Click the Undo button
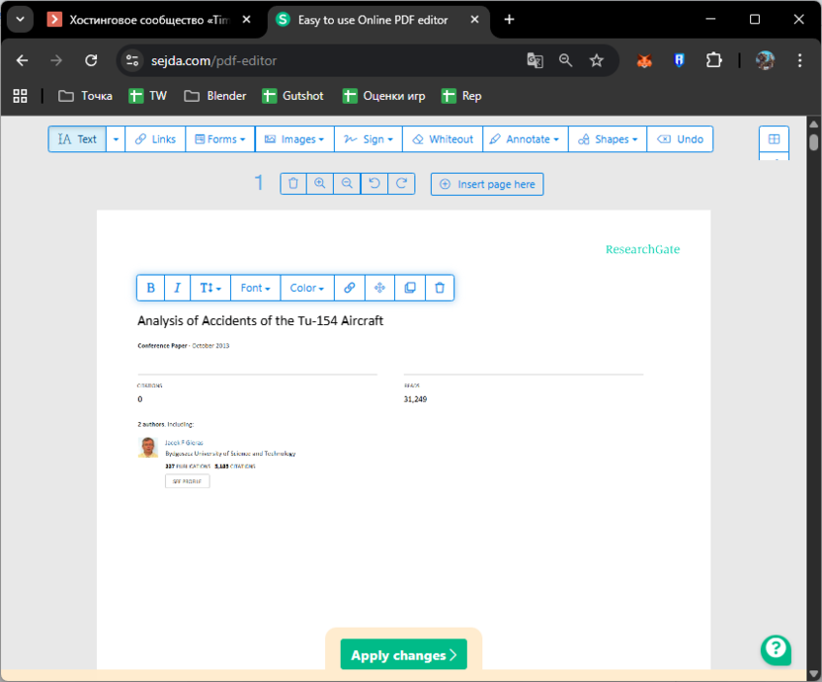The height and width of the screenshot is (682, 822). (680, 139)
